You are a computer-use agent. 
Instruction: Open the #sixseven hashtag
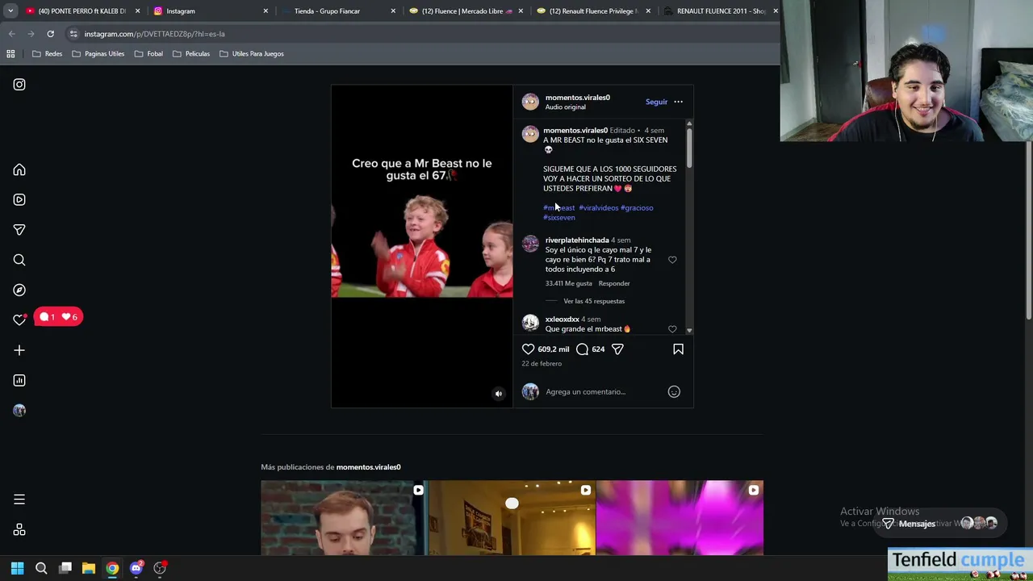(x=559, y=217)
